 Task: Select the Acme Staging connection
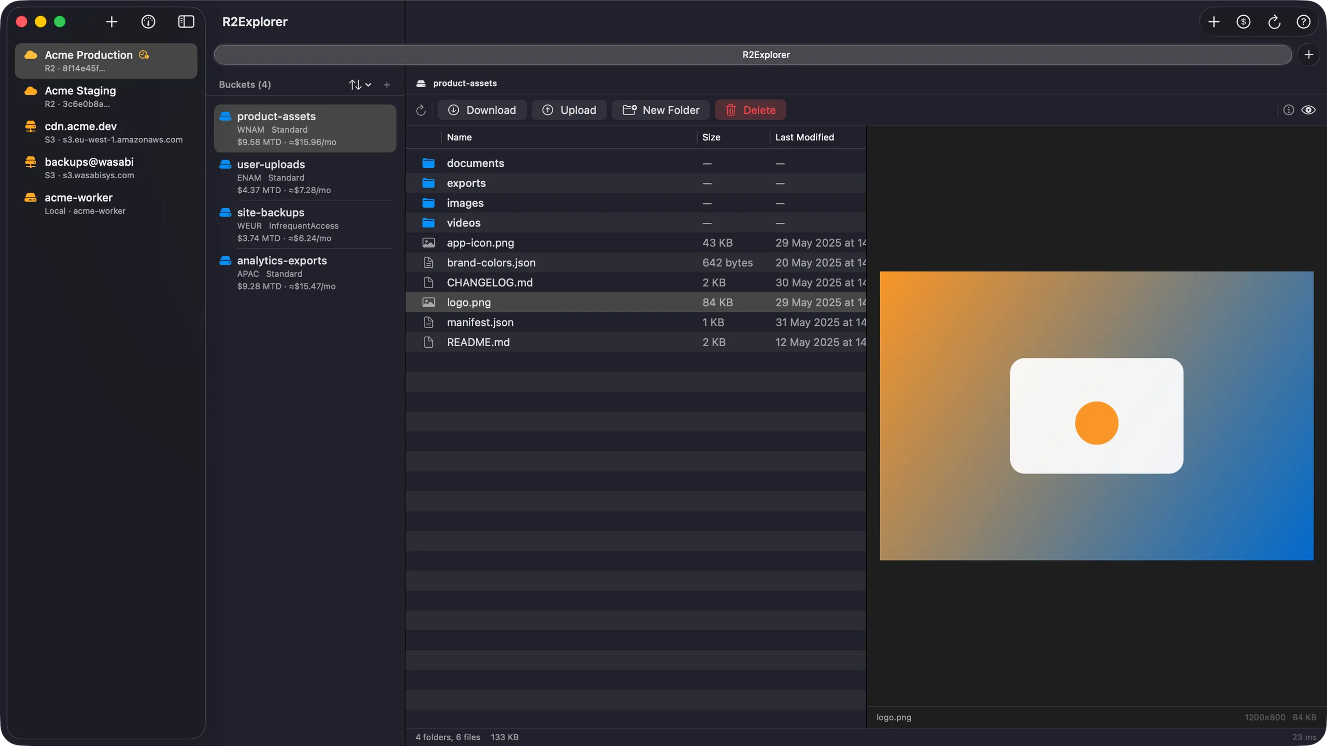coord(106,96)
